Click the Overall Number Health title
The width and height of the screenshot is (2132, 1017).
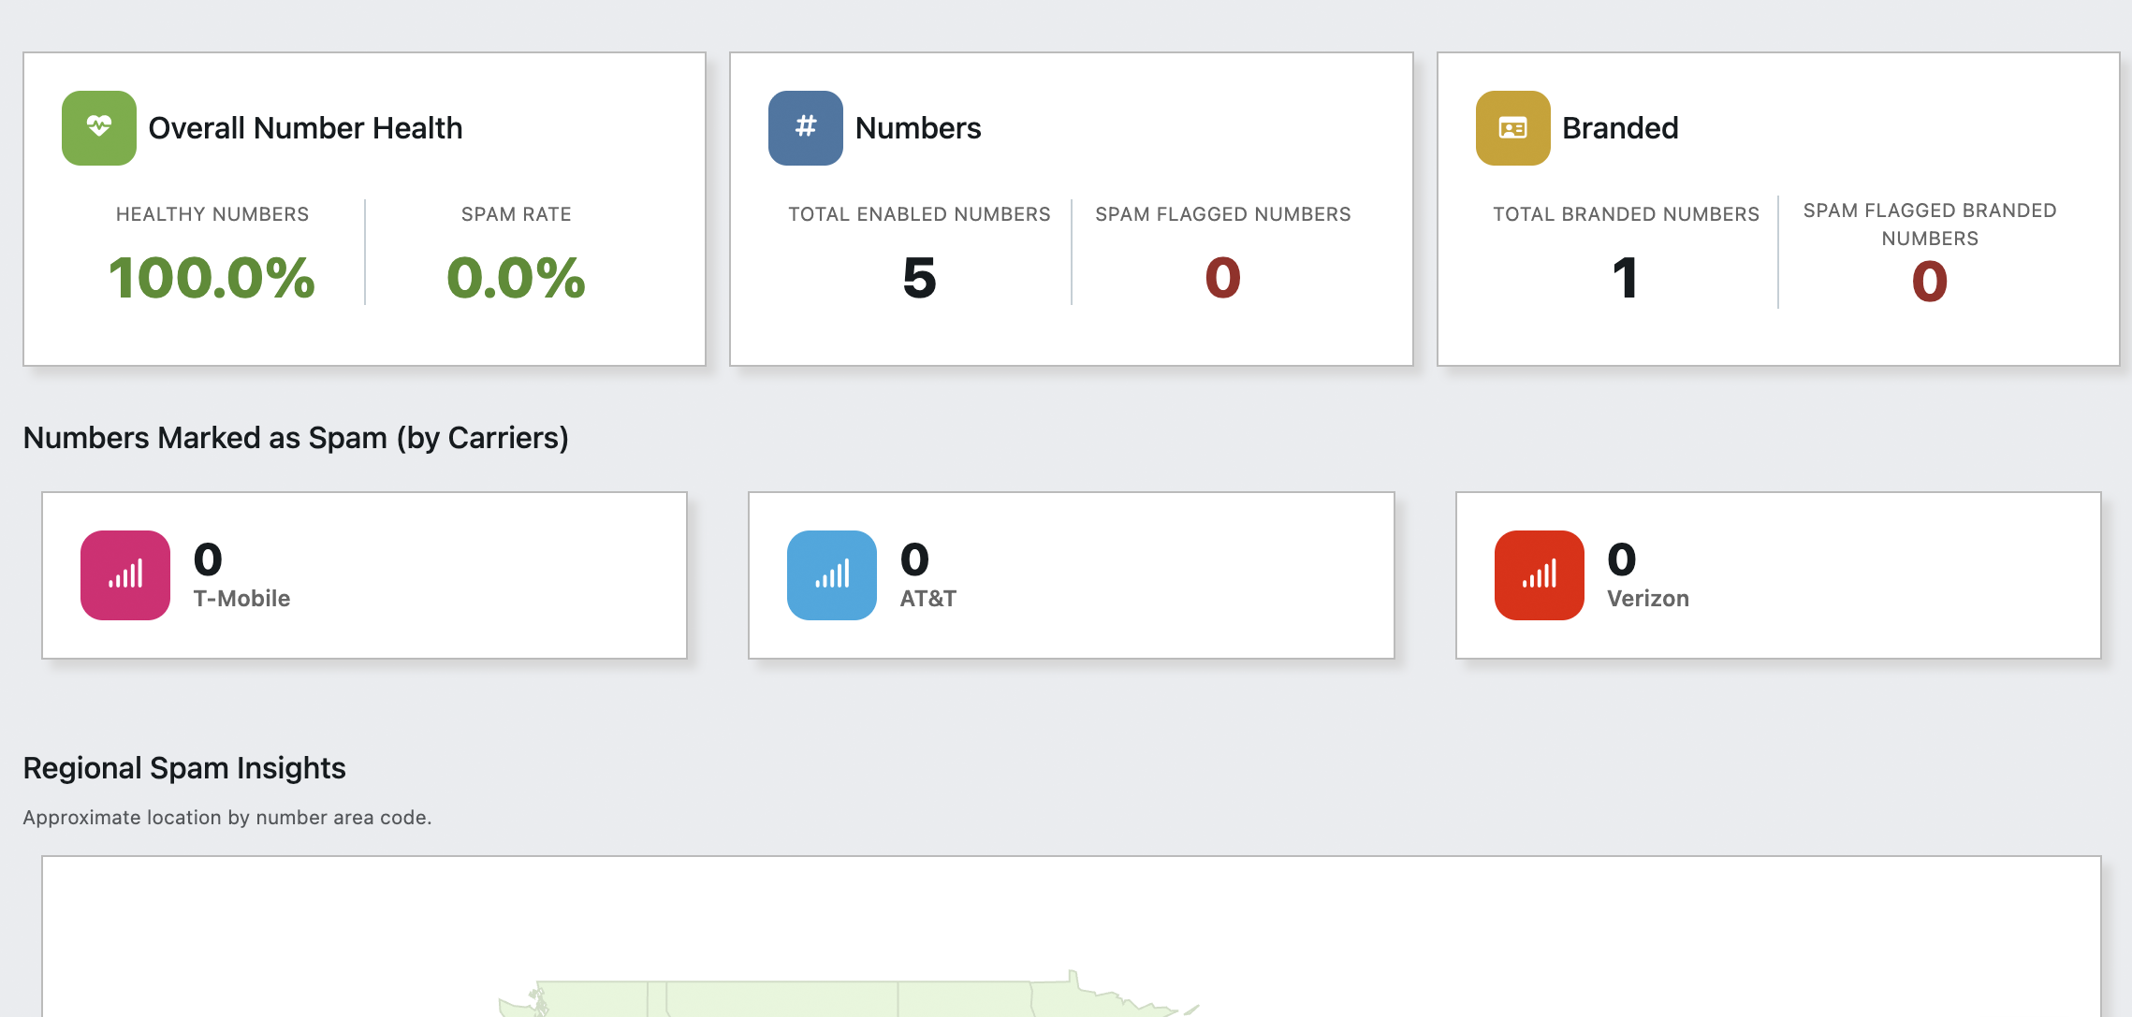305,128
